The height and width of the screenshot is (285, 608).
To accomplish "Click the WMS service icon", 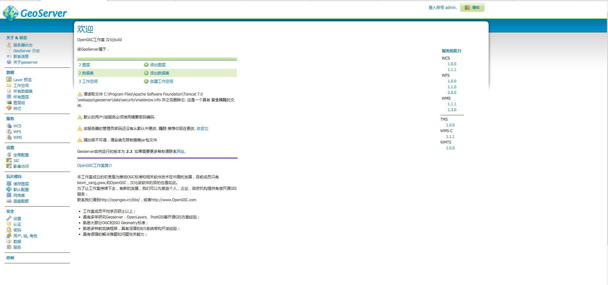I will [9, 137].
